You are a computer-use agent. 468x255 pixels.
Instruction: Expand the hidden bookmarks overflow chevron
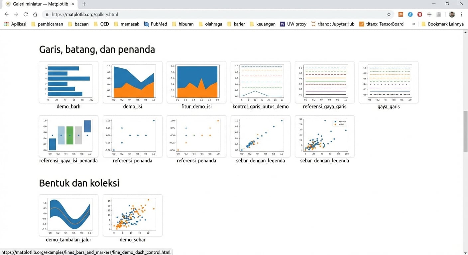413,24
